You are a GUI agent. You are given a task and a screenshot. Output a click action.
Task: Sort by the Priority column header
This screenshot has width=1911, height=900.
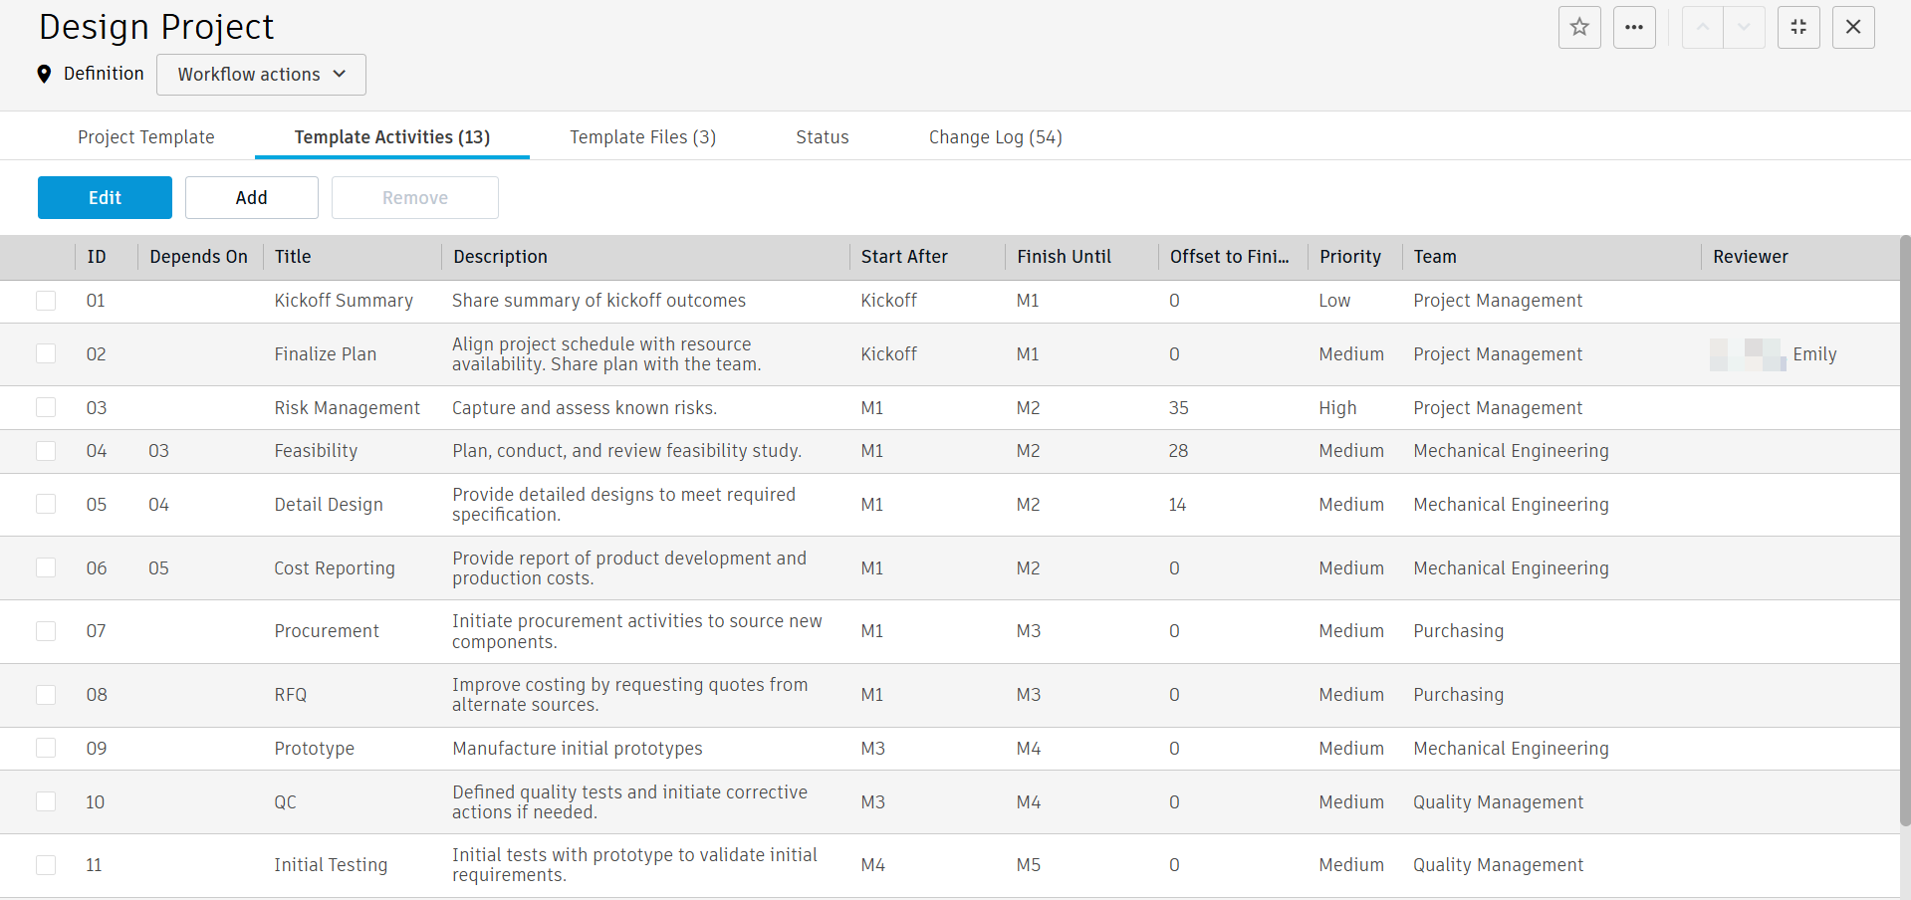pyautogui.click(x=1349, y=257)
